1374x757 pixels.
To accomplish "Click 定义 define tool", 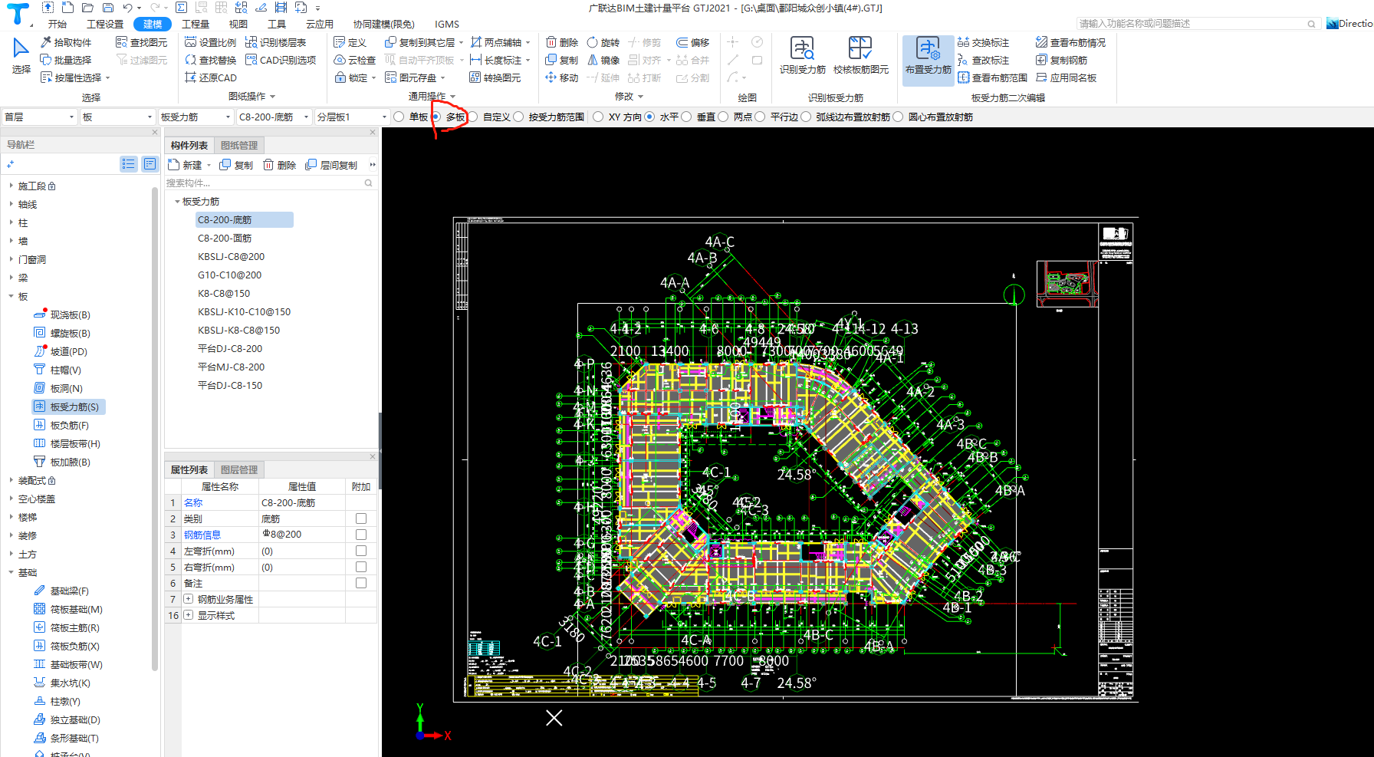I will [350, 42].
